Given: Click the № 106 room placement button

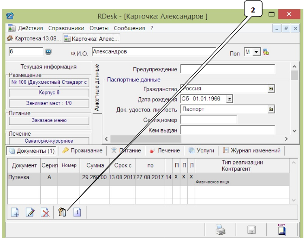Looking at the screenshot, I should pos(49,82).
